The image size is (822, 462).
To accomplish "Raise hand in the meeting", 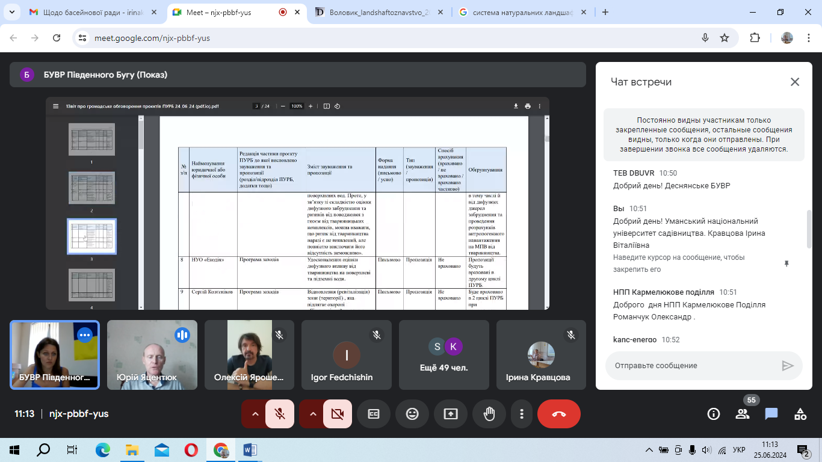I will [x=489, y=414].
